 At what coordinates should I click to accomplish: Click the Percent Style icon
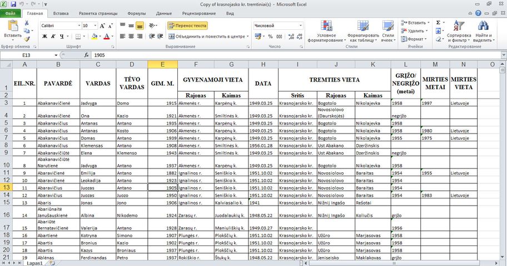point(271,37)
